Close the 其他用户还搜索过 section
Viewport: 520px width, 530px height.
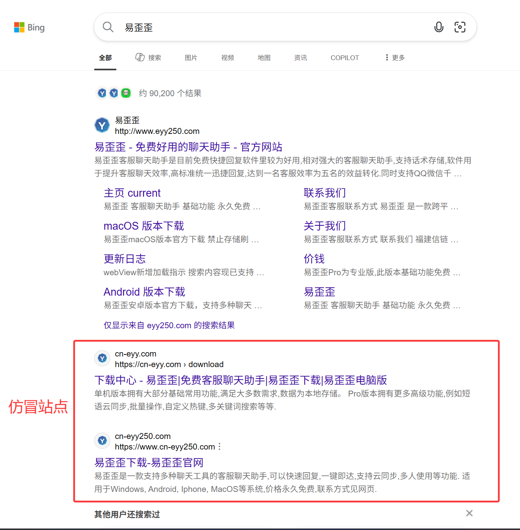click(x=469, y=513)
